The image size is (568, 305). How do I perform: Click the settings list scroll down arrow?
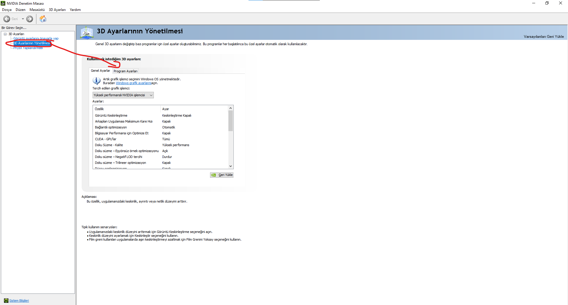(x=231, y=166)
